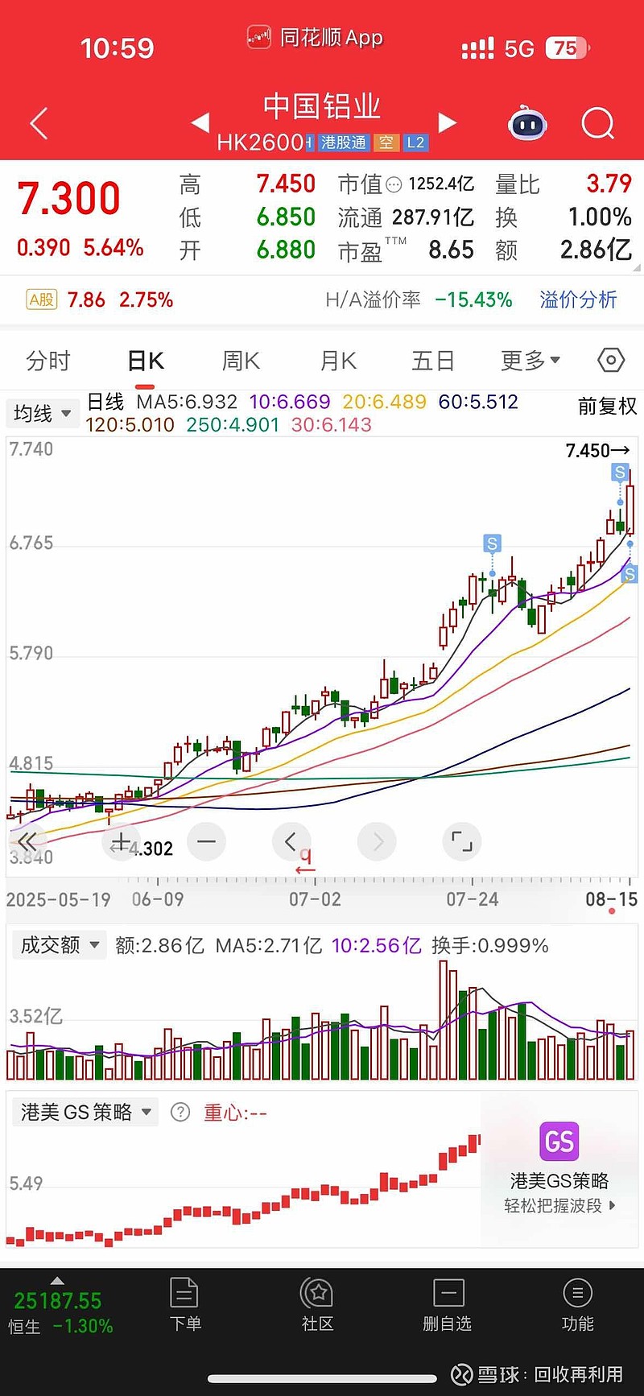This screenshot has width=644, height=1396.
Task: Zoom in chart with plus button
Action: [121, 842]
